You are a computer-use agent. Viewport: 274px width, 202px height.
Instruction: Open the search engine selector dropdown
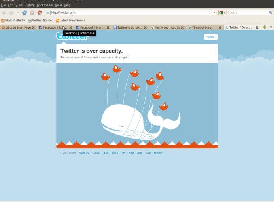[x=223, y=13]
